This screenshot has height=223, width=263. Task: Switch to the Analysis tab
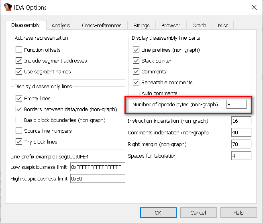pyautogui.click(x=61, y=26)
